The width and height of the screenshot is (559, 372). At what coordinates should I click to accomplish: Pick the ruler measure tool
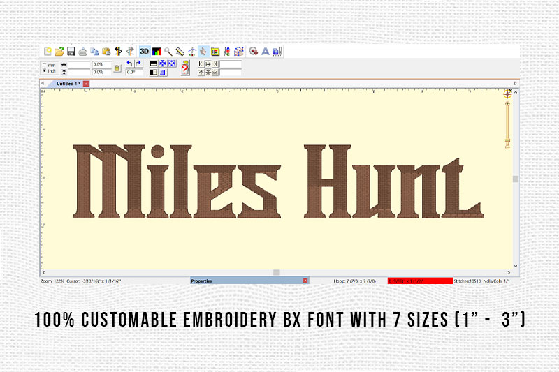pos(180,52)
